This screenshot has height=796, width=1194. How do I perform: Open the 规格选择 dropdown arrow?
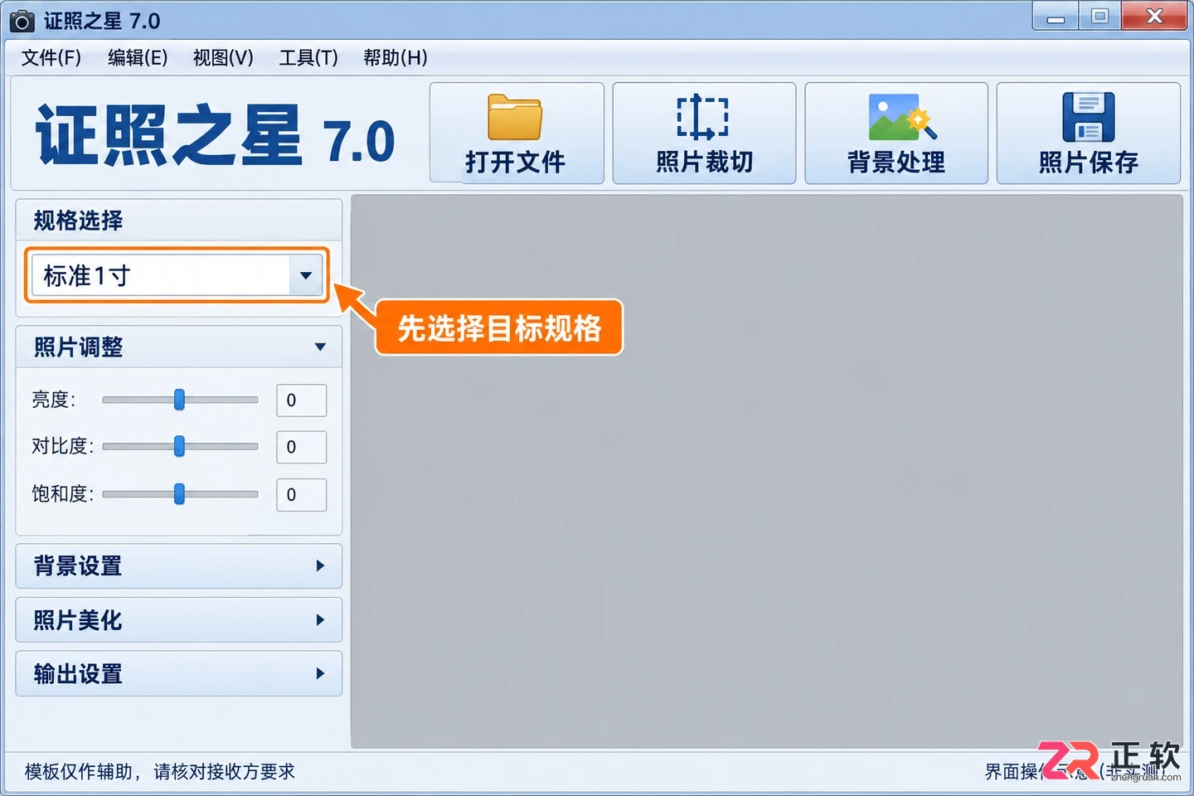306,275
